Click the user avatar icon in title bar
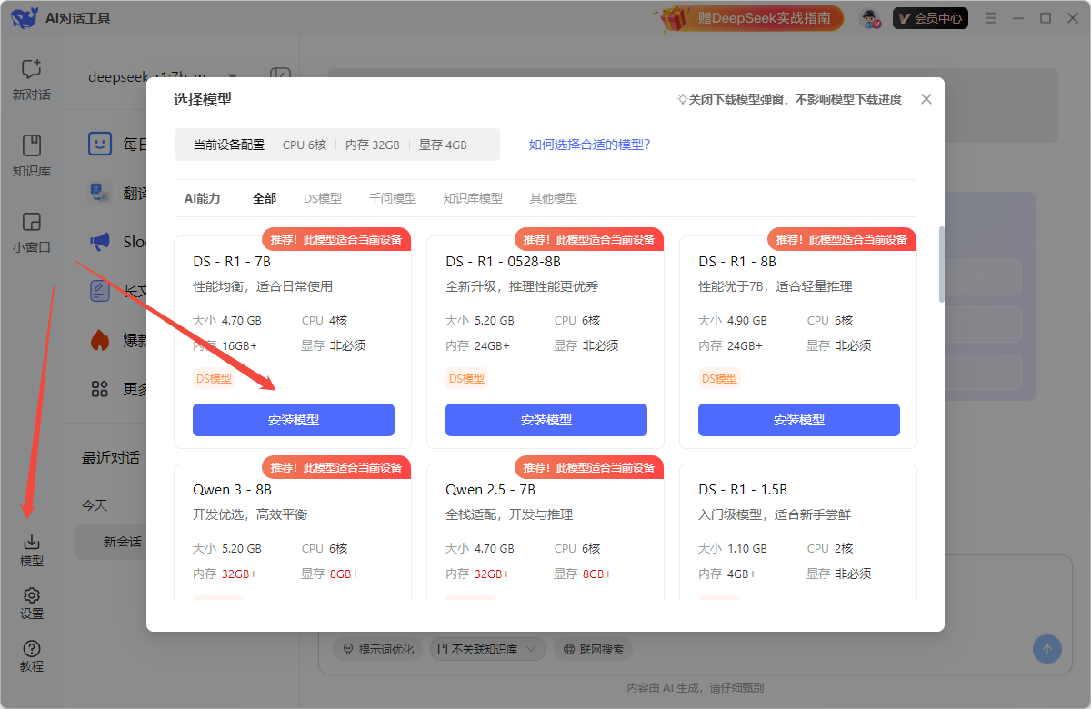1091x709 pixels. tap(872, 18)
